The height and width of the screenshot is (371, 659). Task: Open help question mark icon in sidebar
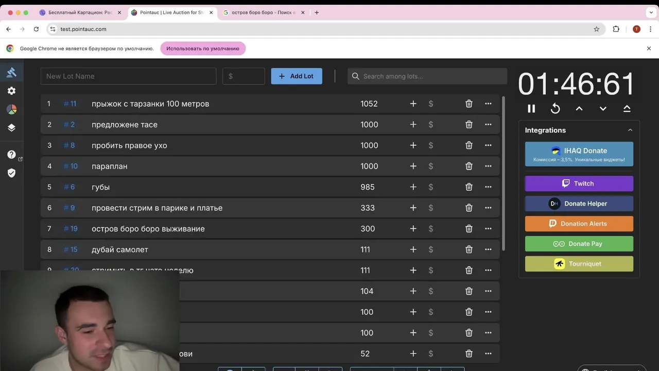click(x=11, y=155)
